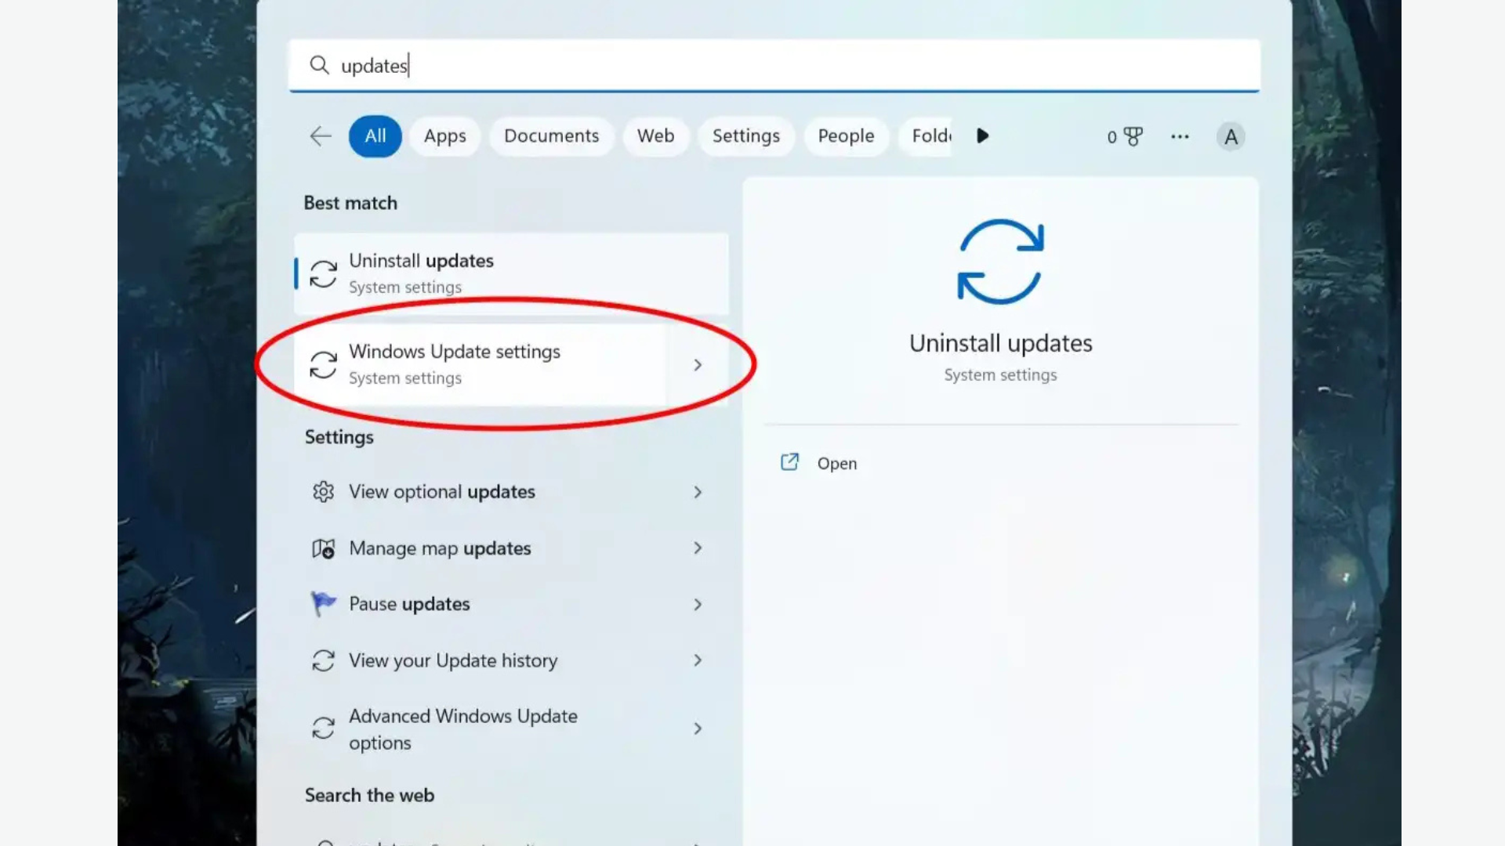The width and height of the screenshot is (1505, 846).
Task: Click the account avatar labeled A
Action: (1231, 136)
